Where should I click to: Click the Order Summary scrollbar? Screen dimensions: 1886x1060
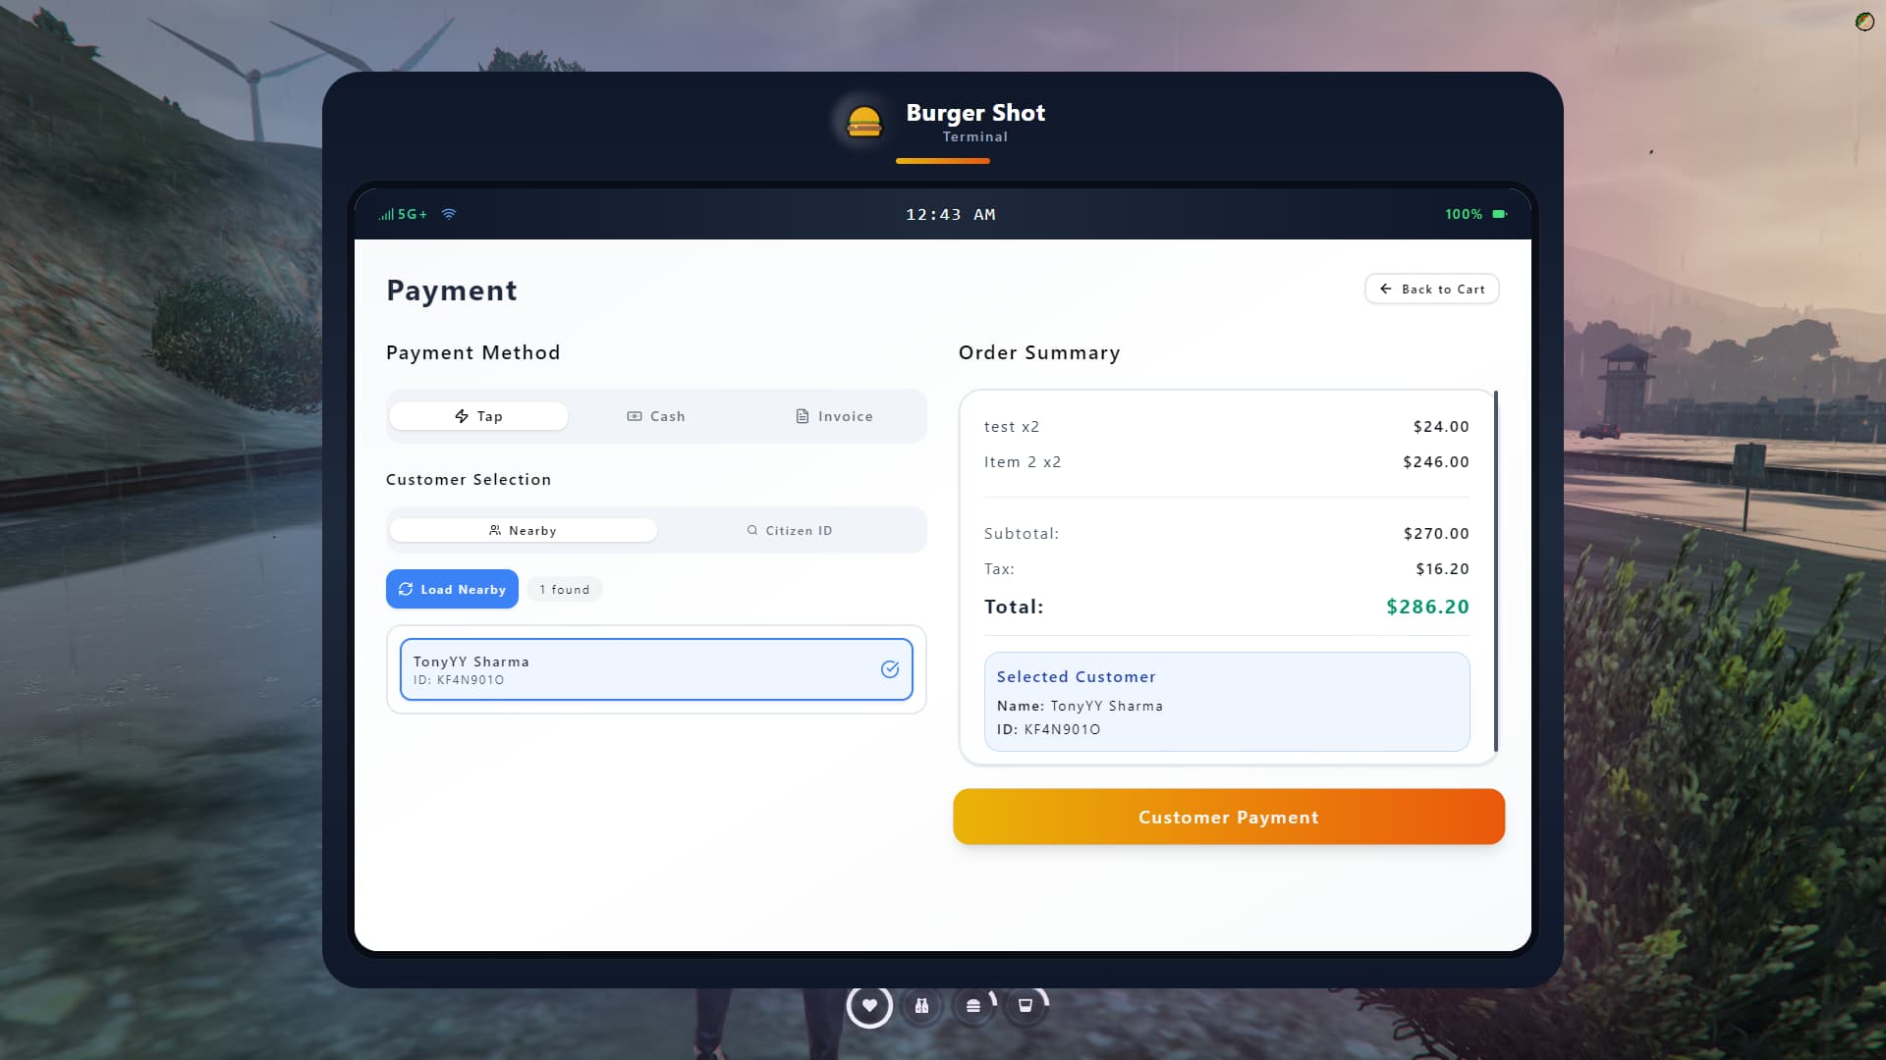coord(1495,571)
